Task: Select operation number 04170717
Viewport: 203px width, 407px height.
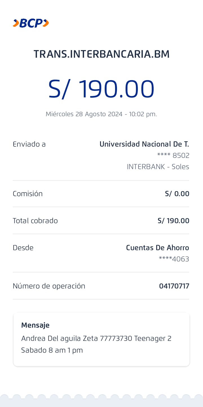Action: point(174,286)
